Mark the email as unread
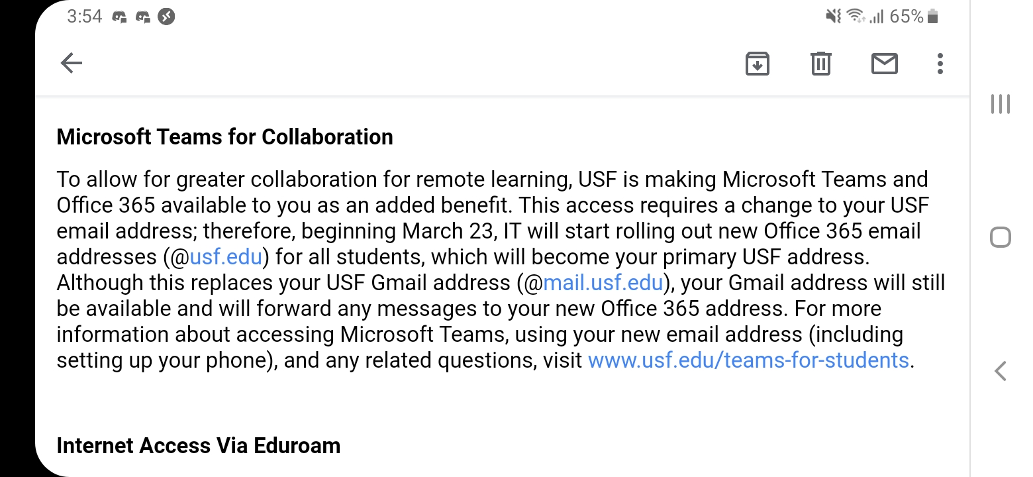Viewport: 1033px width, 477px height. click(884, 63)
